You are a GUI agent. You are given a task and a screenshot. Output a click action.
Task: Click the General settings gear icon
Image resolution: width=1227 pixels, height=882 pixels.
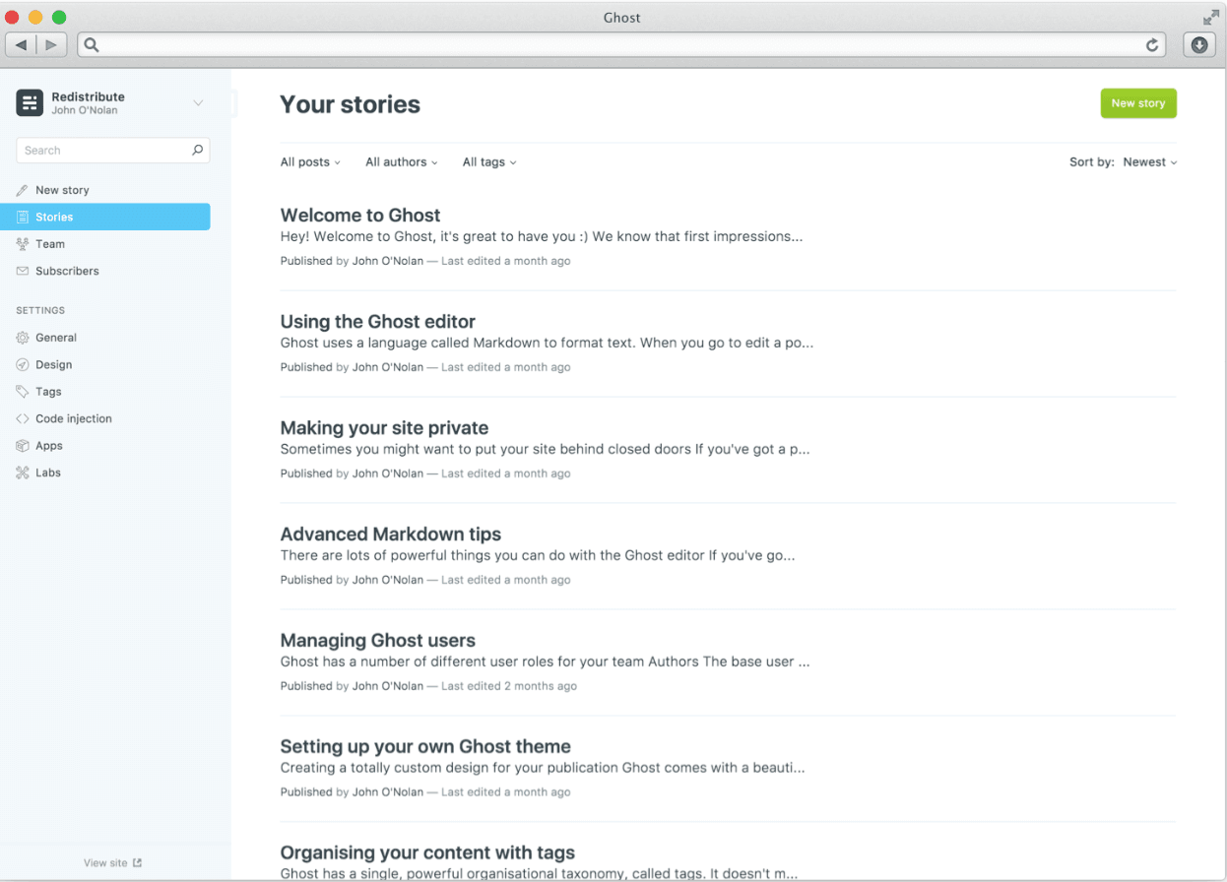[23, 338]
